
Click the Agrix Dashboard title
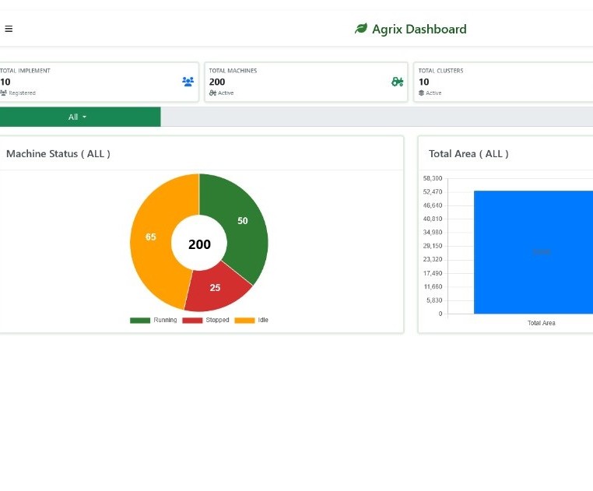pos(419,29)
